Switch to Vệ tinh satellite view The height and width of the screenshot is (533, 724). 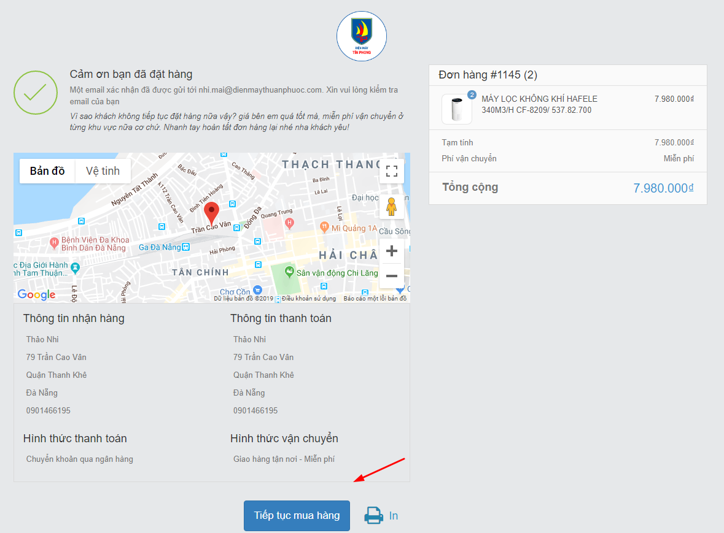coord(103,171)
